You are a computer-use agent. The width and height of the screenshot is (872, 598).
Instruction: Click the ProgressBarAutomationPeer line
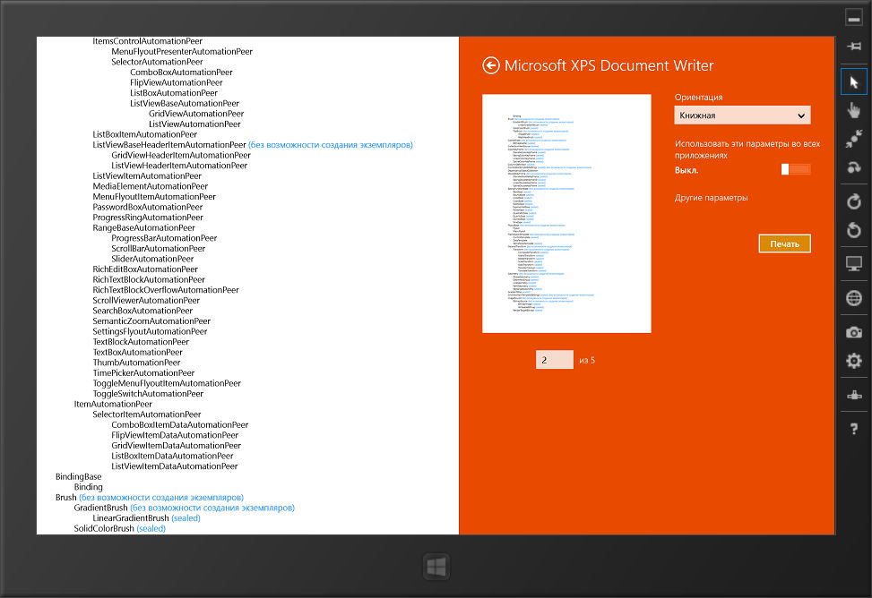click(164, 238)
